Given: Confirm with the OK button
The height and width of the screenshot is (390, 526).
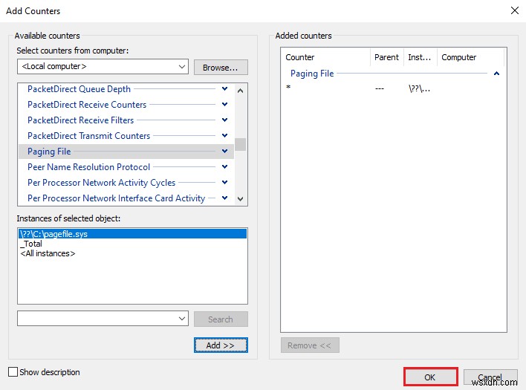Looking at the screenshot, I should point(429,377).
